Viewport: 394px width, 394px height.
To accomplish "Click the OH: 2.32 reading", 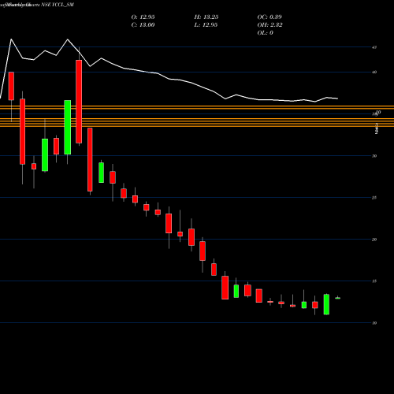I will click(x=269, y=25).
